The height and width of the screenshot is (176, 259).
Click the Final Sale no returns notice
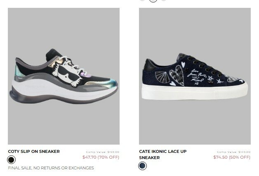tap(51, 168)
